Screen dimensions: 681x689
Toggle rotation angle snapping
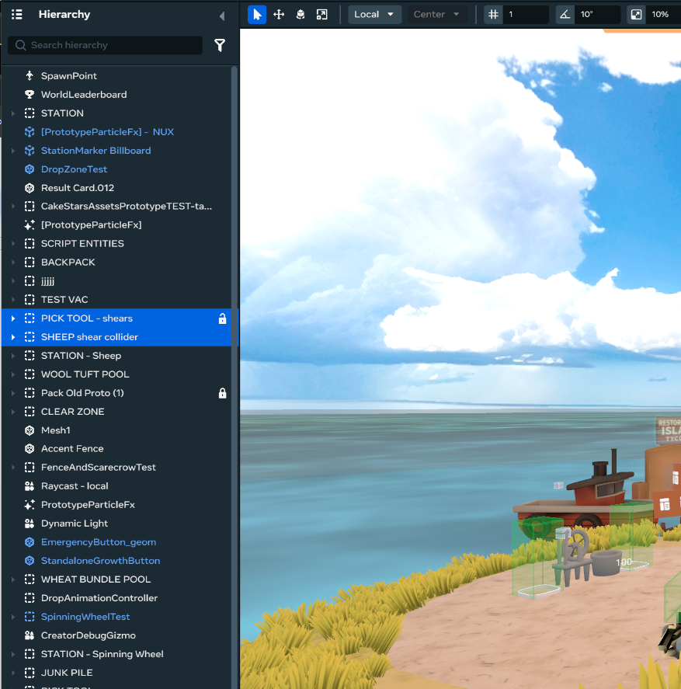[565, 15]
